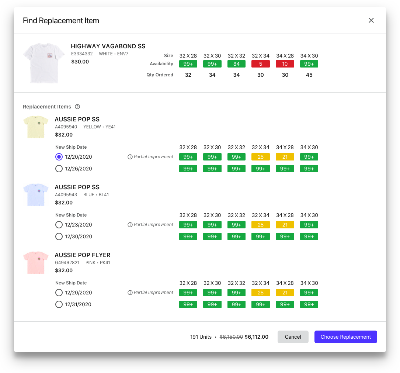Click help icon next to Replacement Items
This screenshot has height=373, width=400.
pyautogui.click(x=77, y=107)
